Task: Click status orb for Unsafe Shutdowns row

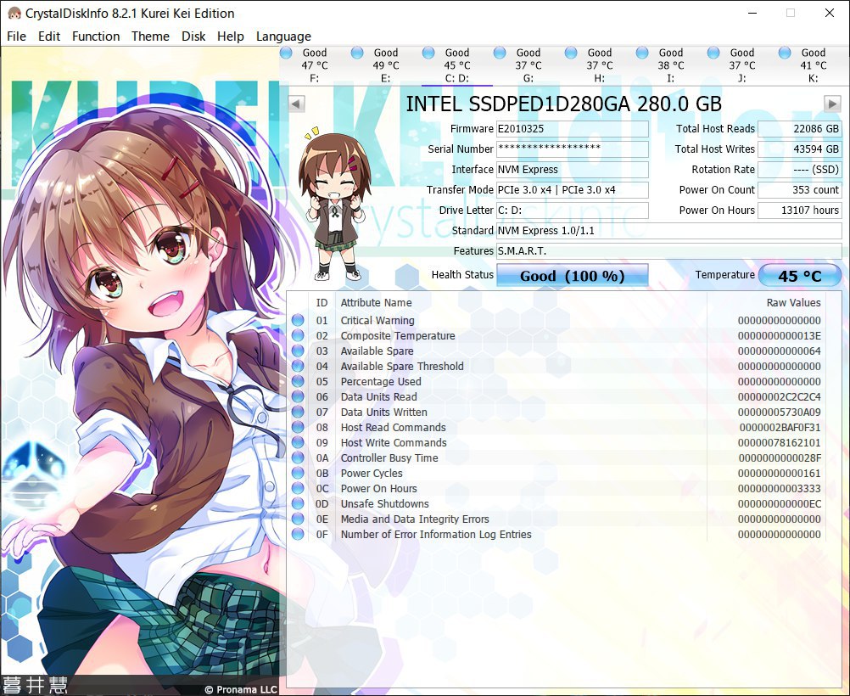Action: pos(298,504)
